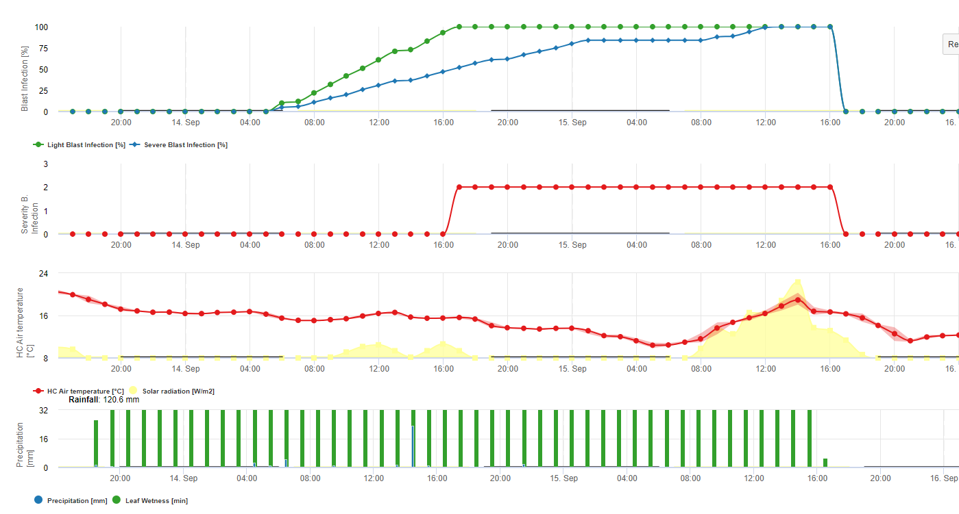Viewport: 959px width, 514px height.
Task: Click the green Leaf Wetness legend dot
Action: (x=117, y=500)
